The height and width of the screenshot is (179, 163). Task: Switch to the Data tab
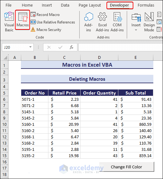(65, 5)
